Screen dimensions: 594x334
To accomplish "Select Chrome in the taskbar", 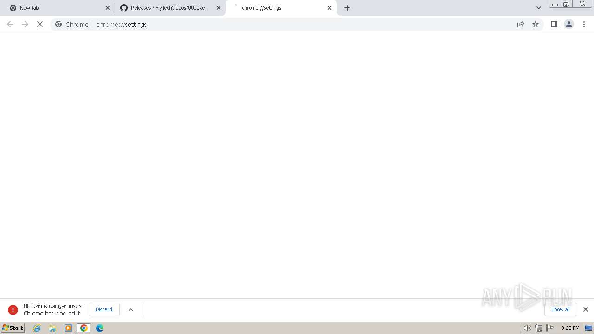I will click(x=84, y=328).
